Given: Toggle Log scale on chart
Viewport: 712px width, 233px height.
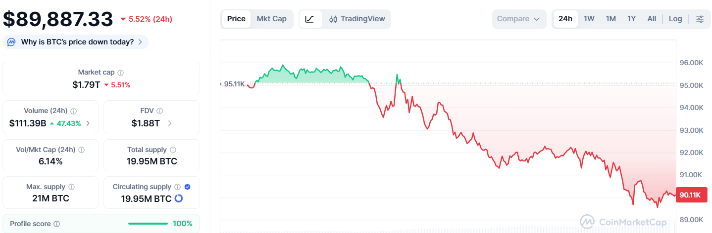Looking at the screenshot, I should [x=675, y=19].
